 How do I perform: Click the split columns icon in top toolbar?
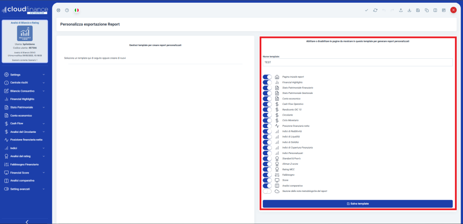coord(435,10)
